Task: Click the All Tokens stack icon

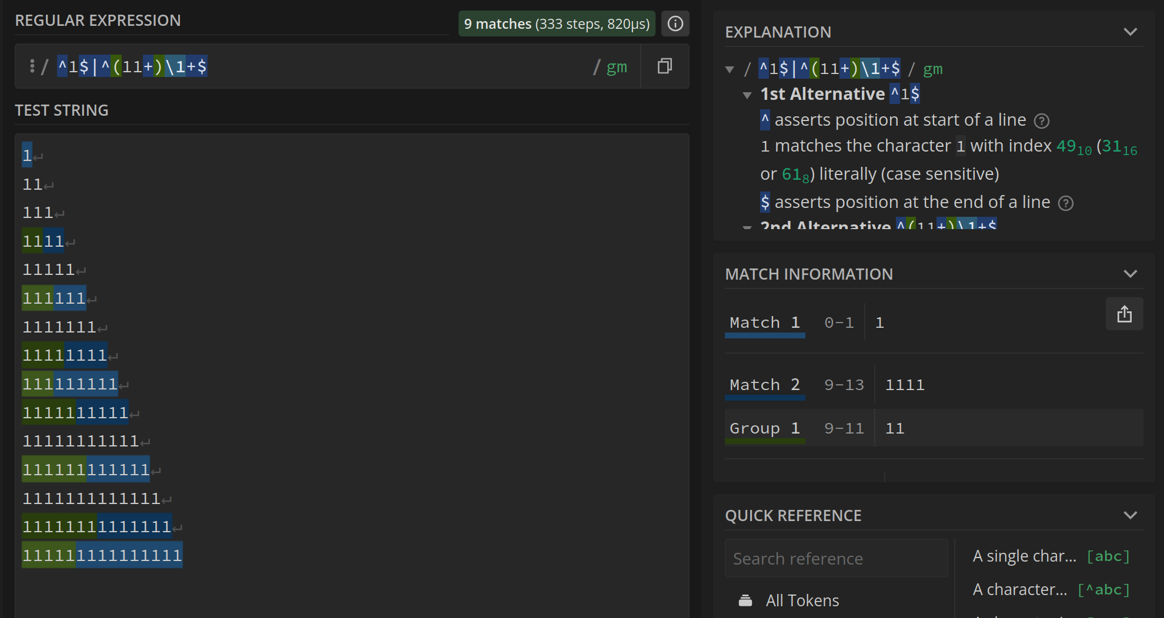Action: (745, 600)
